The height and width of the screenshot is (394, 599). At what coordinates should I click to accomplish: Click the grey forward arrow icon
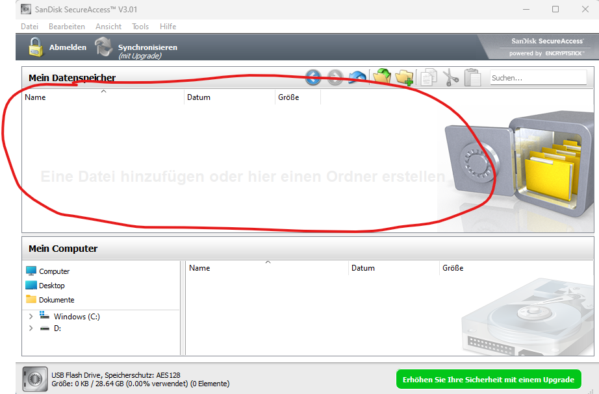335,78
